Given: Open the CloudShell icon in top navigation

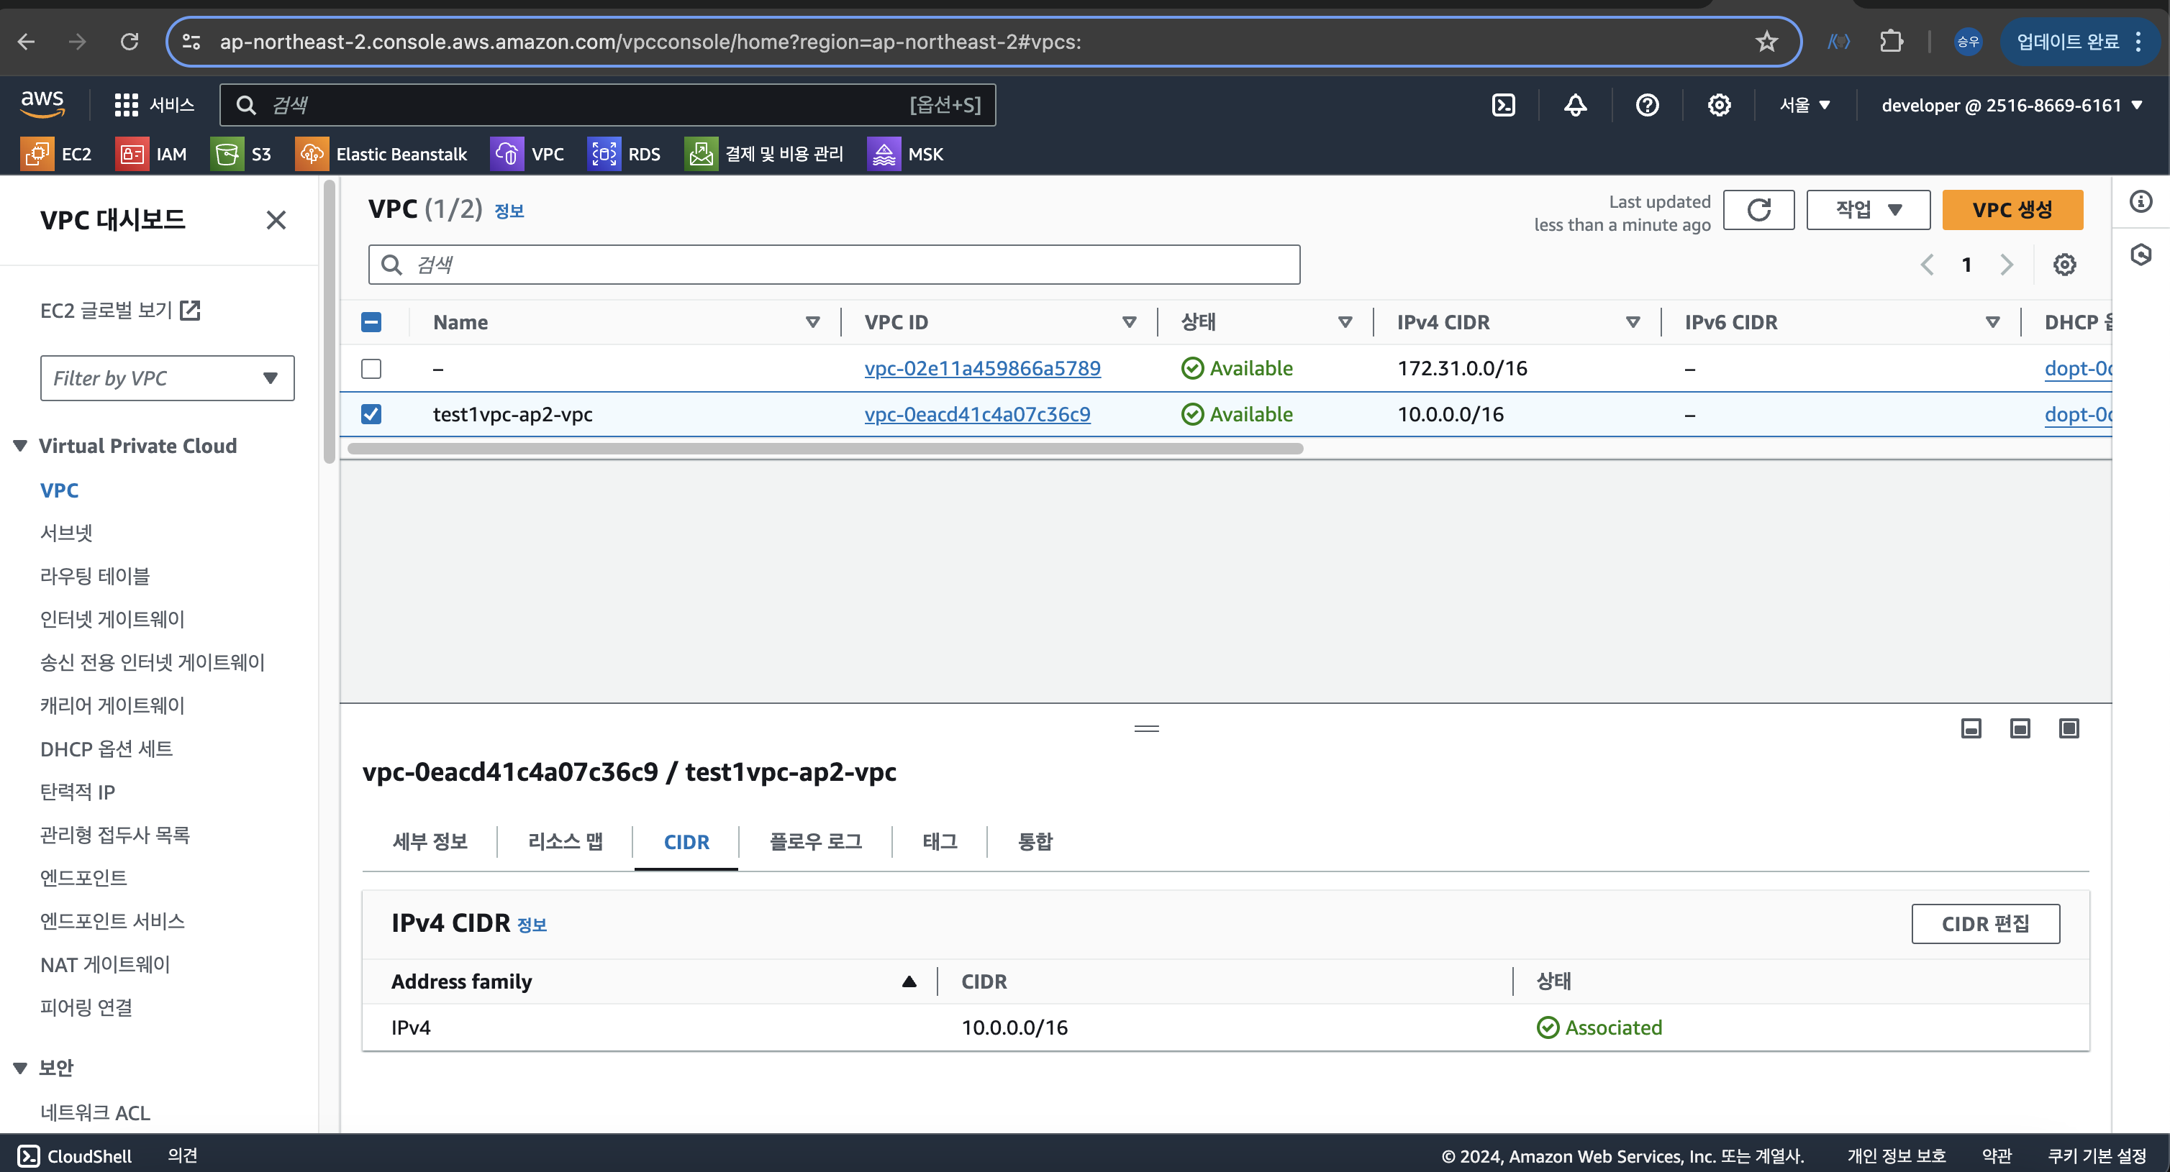Looking at the screenshot, I should [1504, 105].
